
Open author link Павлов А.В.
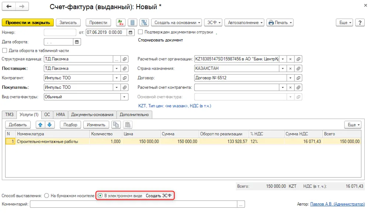[337, 204]
